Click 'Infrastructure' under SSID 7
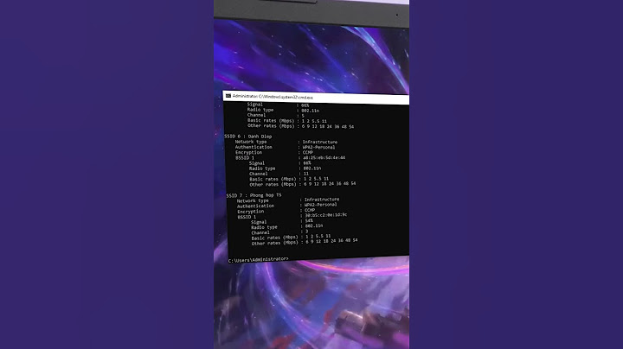This screenshot has height=349, width=623. (x=322, y=199)
